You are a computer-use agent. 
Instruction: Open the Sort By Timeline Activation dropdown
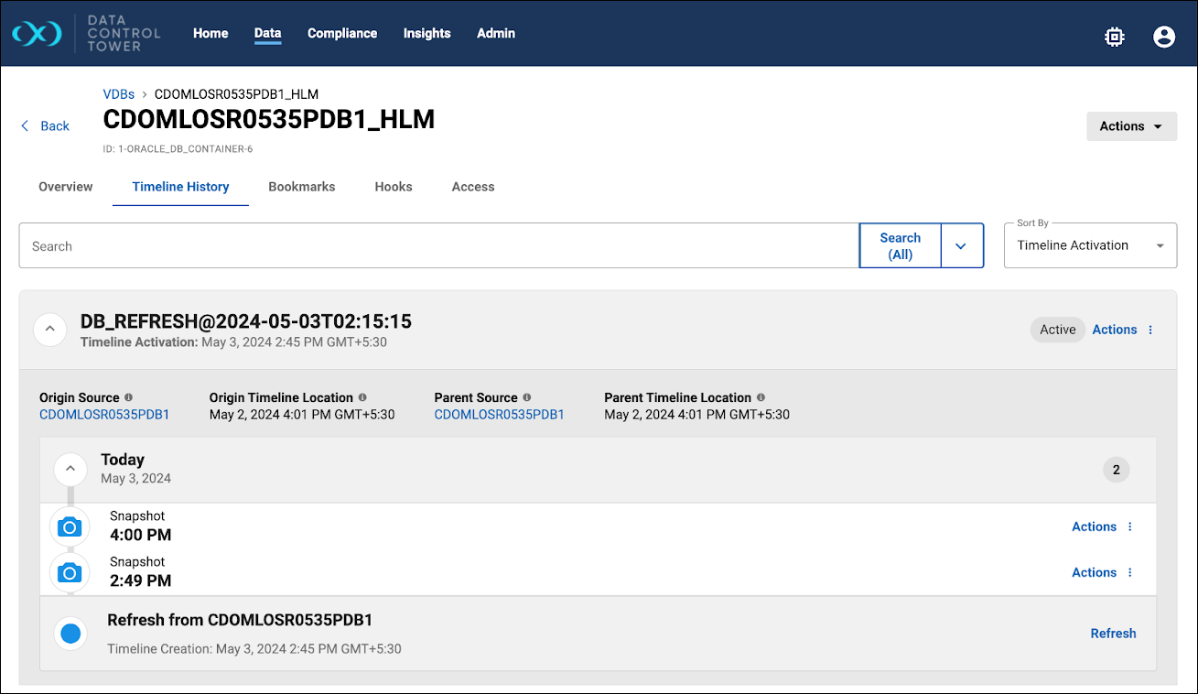pyautogui.click(x=1090, y=245)
